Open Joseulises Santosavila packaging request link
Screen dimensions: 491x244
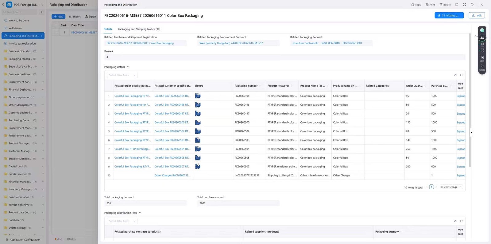coord(327,43)
